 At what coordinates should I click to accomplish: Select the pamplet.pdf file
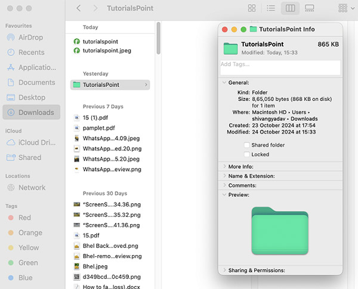98,128
